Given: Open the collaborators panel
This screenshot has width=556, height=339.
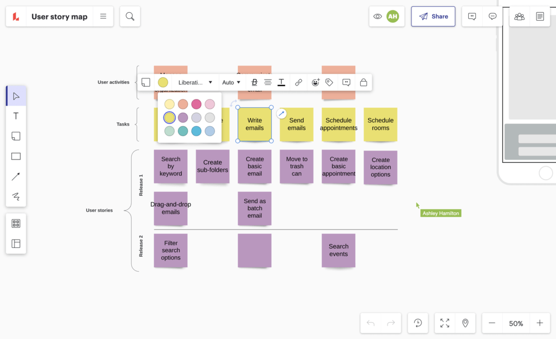Looking at the screenshot, I should tap(519, 17).
